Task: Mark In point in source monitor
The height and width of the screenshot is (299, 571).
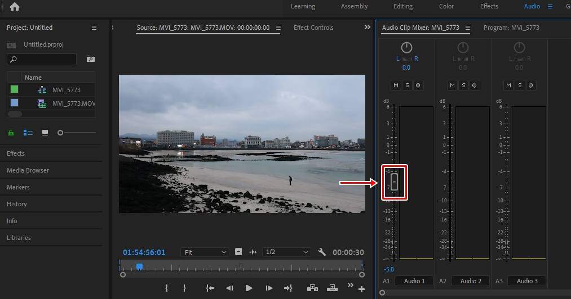Action: pyautogui.click(x=166, y=288)
